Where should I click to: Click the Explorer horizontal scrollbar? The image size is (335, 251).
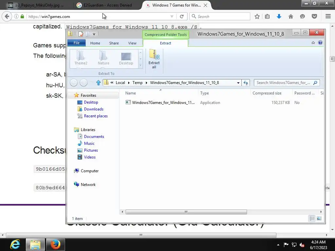click(186, 212)
